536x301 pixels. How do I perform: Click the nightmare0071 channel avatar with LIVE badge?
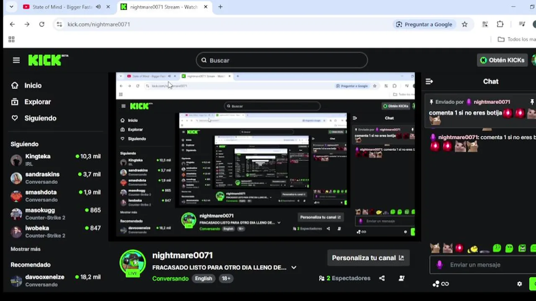133,263
